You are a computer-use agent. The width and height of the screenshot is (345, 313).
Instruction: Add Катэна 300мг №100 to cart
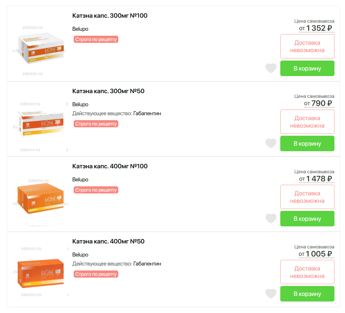click(x=307, y=68)
